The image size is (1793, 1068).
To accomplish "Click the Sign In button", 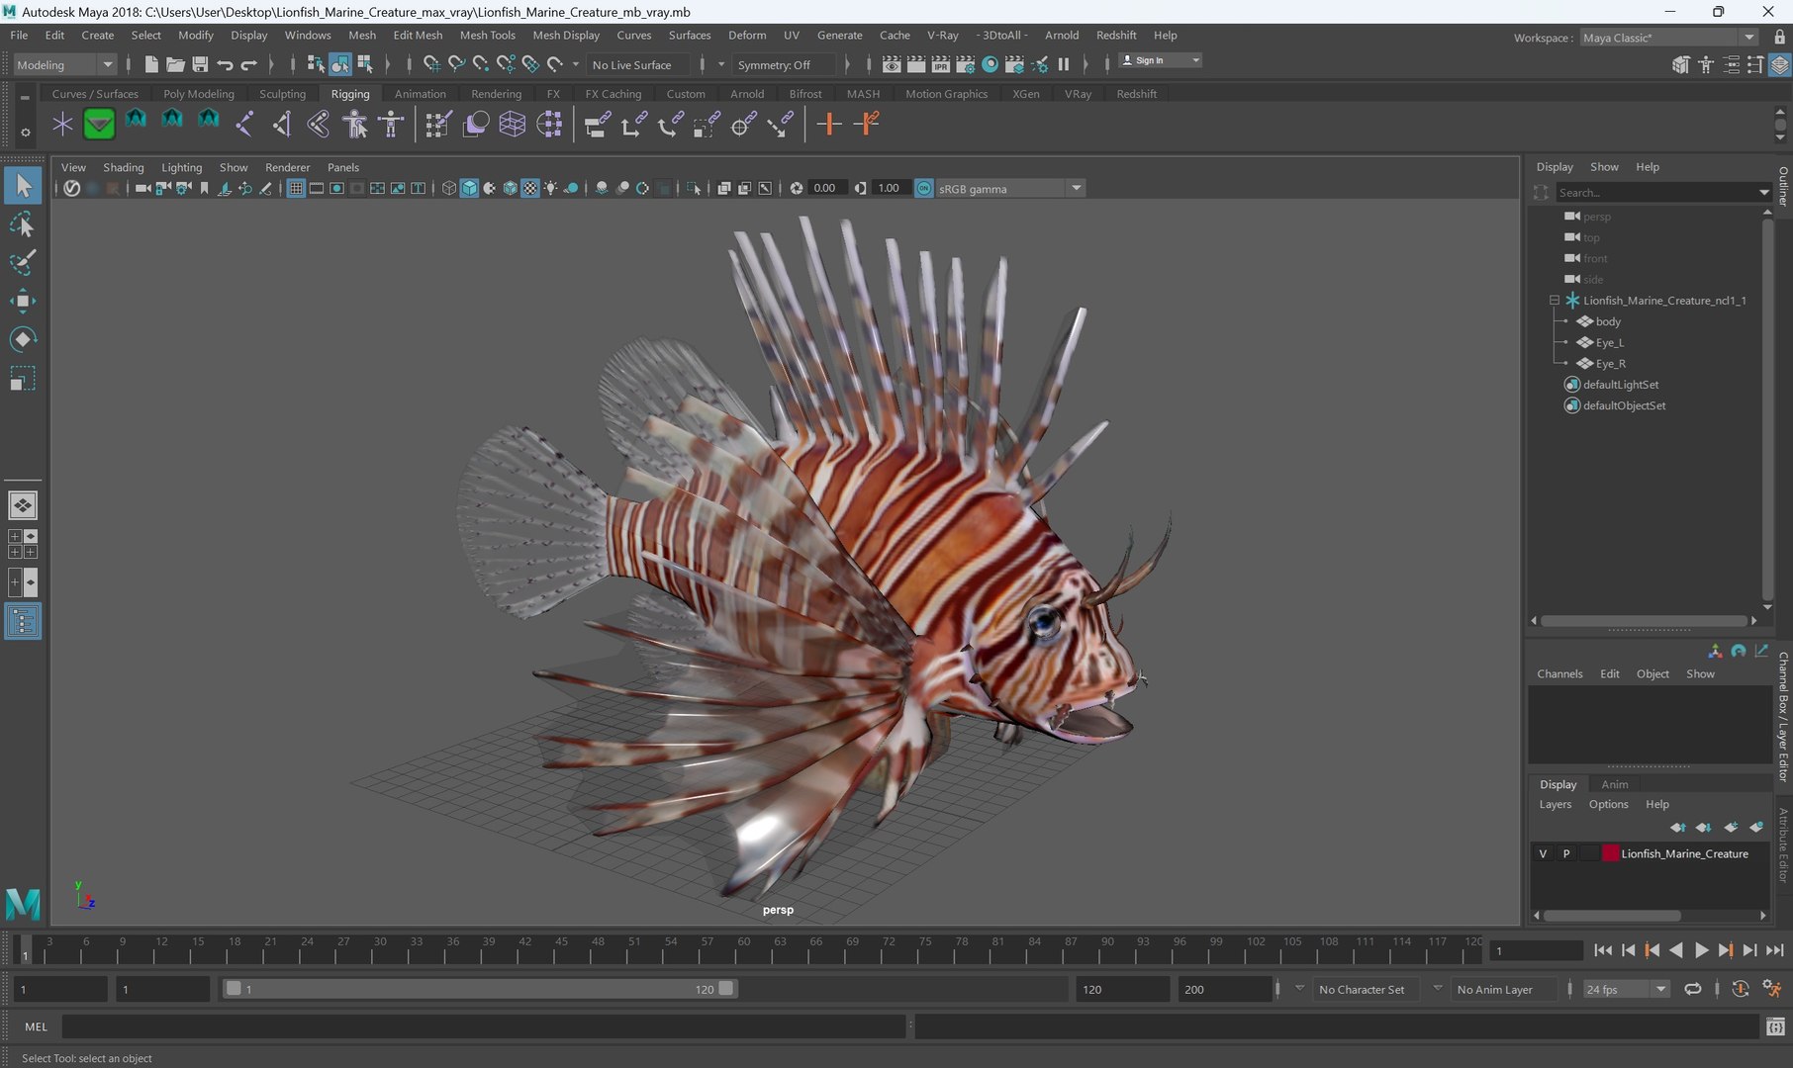I will coord(1160,60).
